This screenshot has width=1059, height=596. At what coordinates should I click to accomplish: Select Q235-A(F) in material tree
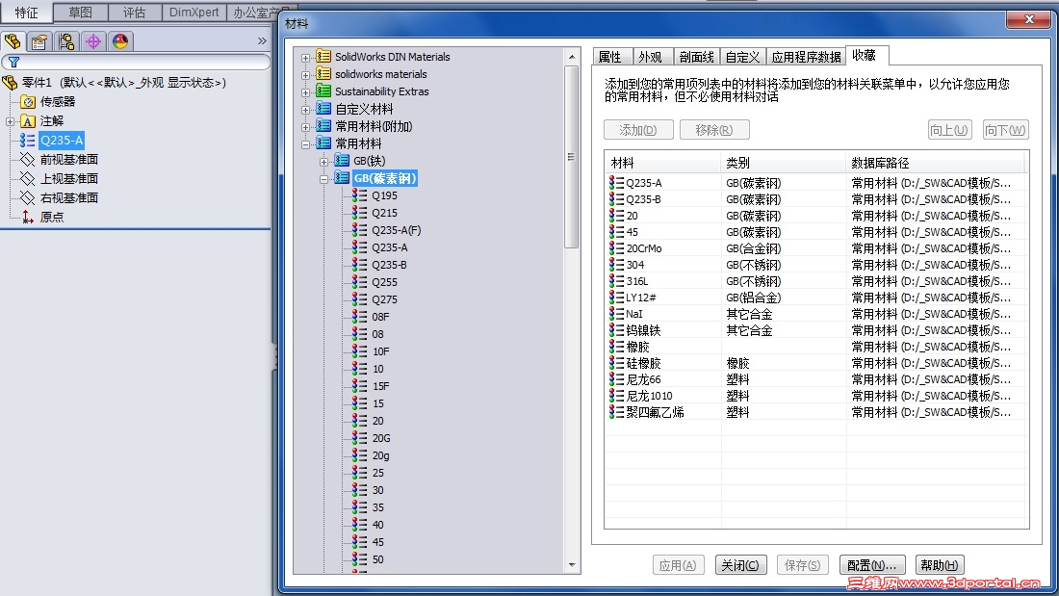tap(396, 230)
